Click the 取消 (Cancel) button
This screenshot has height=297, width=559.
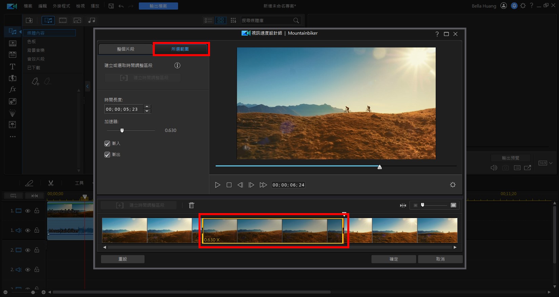pyautogui.click(x=440, y=259)
